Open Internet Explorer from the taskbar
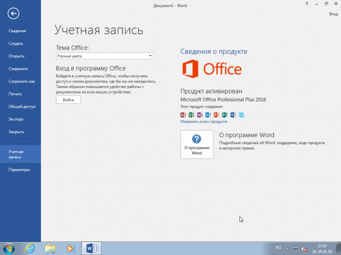 [30, 248]
